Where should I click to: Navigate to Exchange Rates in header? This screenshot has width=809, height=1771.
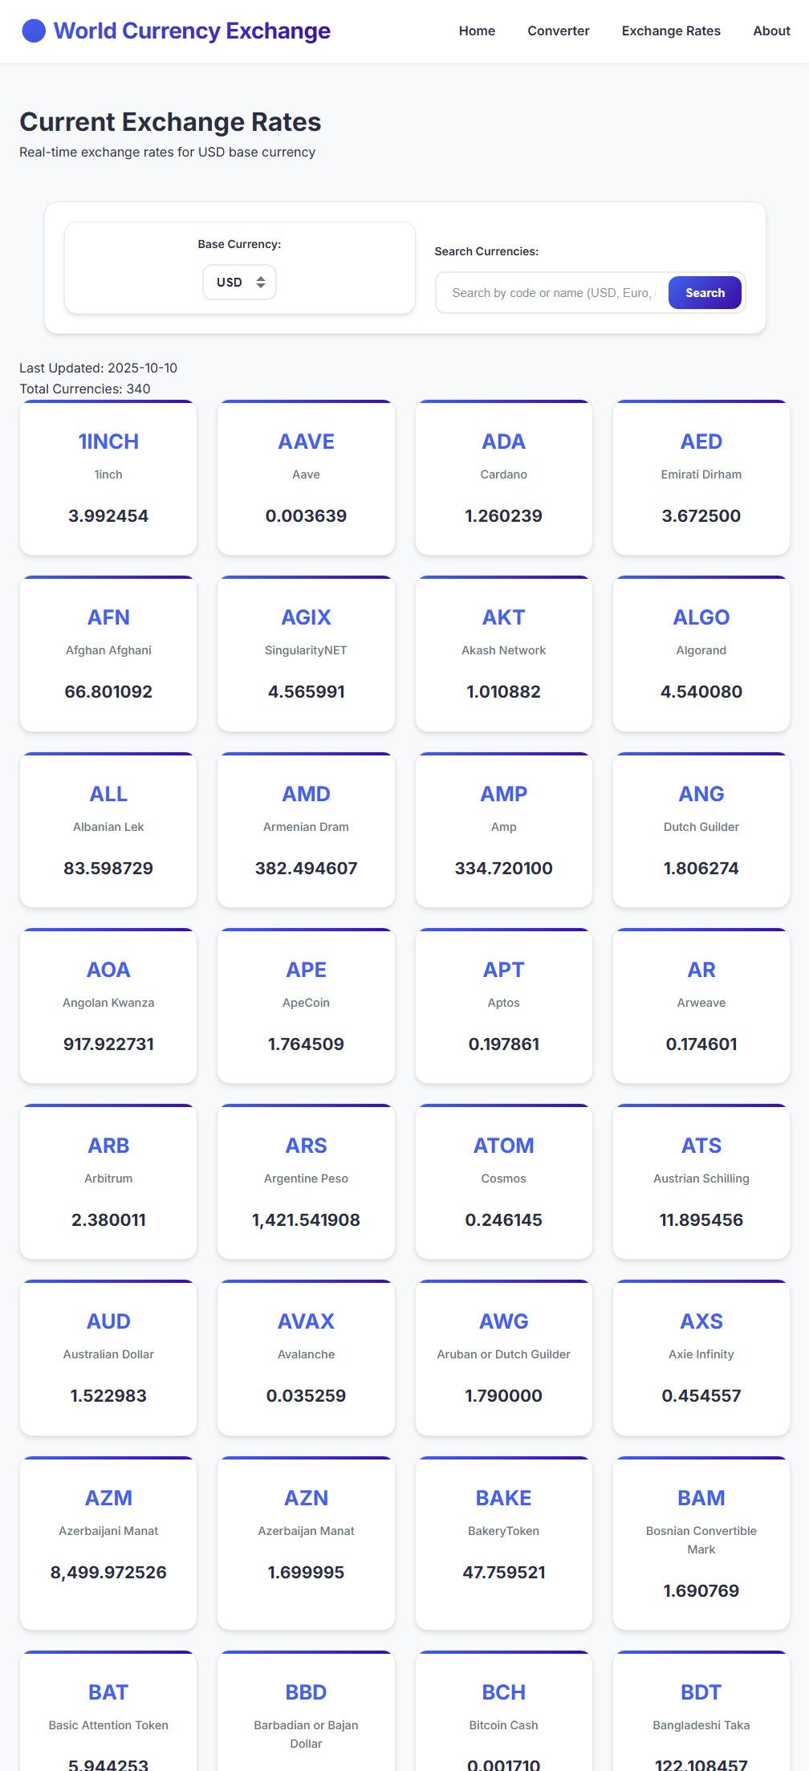point(671,31)
